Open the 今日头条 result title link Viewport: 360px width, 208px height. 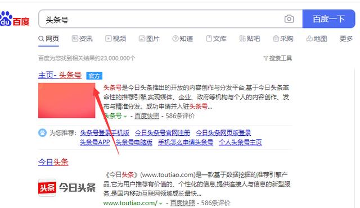click(x=53, y=162)
